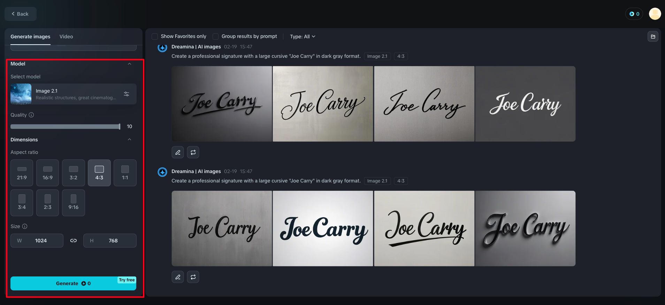This screenshot has width=665, height=305.
Task: Select the 4:3 aspect ratio
Action: coord(99,173)
